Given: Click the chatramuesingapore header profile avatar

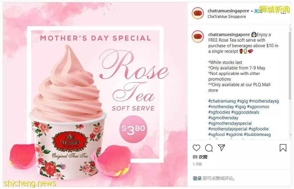Looking at the screenshot, I should point(198,13).
